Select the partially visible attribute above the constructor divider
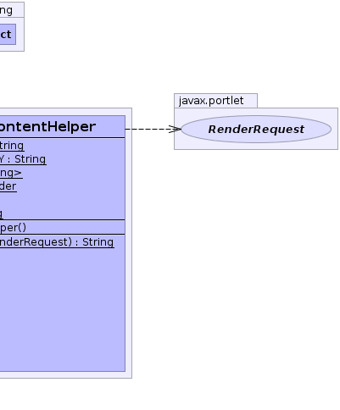The height and width of the screenshot is (410, 340). tap(2, 213)
